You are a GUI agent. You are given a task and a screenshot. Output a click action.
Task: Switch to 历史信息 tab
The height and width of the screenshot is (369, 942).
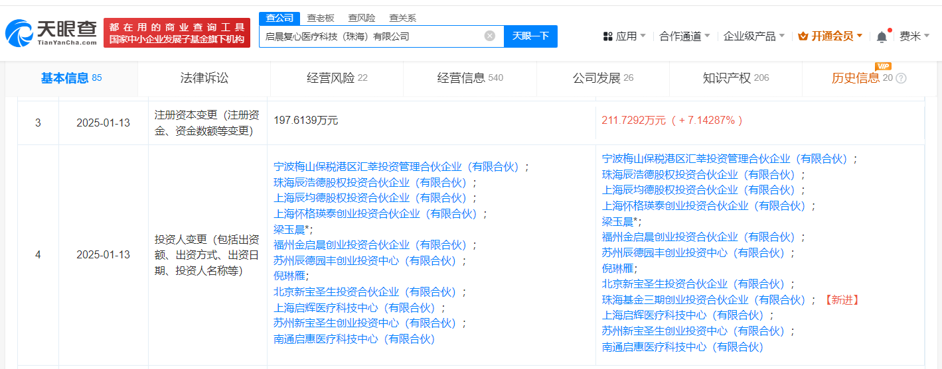pos(868,78)
